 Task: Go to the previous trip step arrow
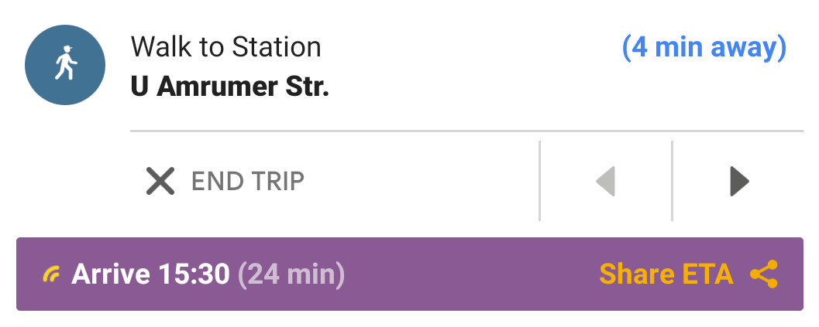click(x=606, y=182)
